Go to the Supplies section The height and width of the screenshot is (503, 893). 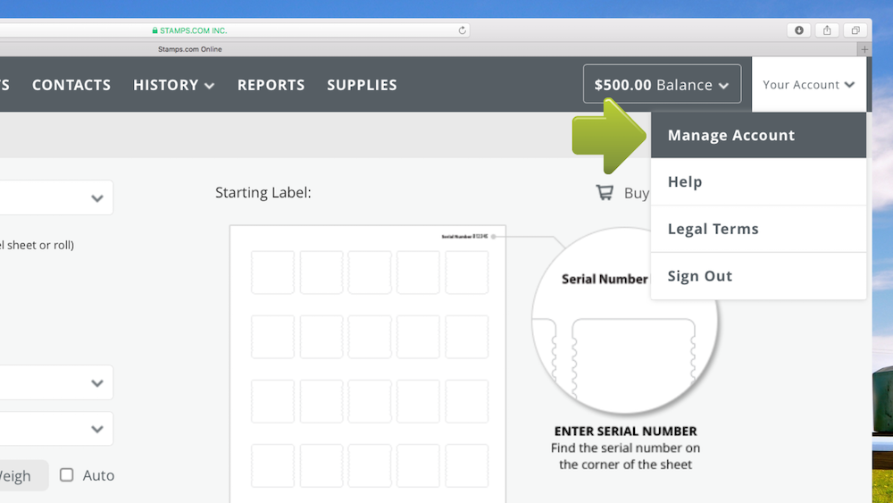pos(362,85)
